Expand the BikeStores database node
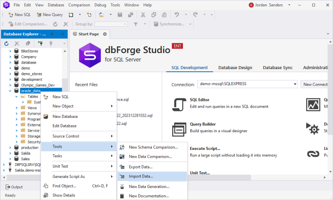This screenshot has width=333, height=200. (x=11, y=51)
